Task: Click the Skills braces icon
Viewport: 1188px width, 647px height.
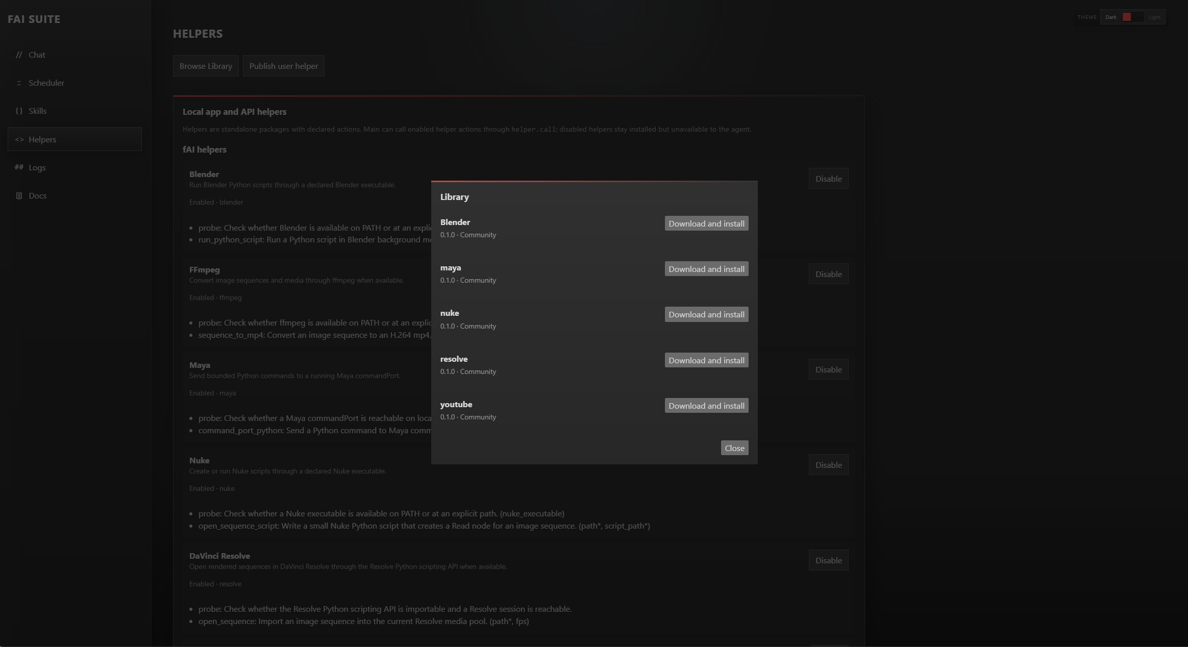Action: (x=19, y=111)
